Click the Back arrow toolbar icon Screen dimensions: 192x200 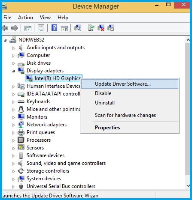tap(5, 28)
